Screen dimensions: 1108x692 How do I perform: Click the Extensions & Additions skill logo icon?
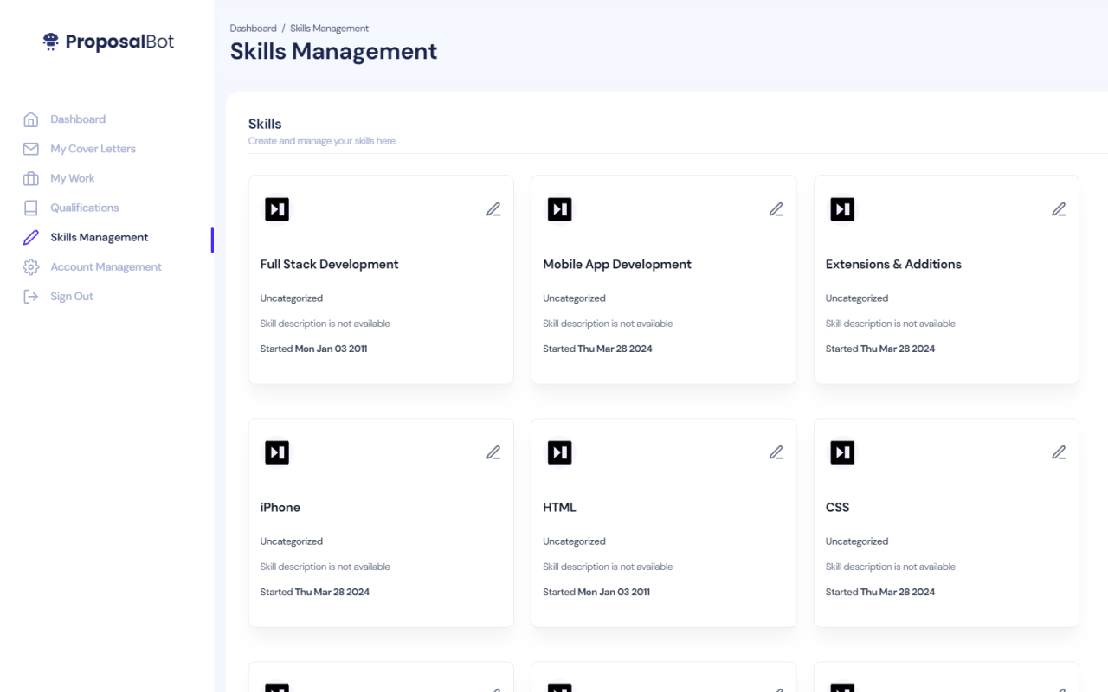tap(842, 209)
